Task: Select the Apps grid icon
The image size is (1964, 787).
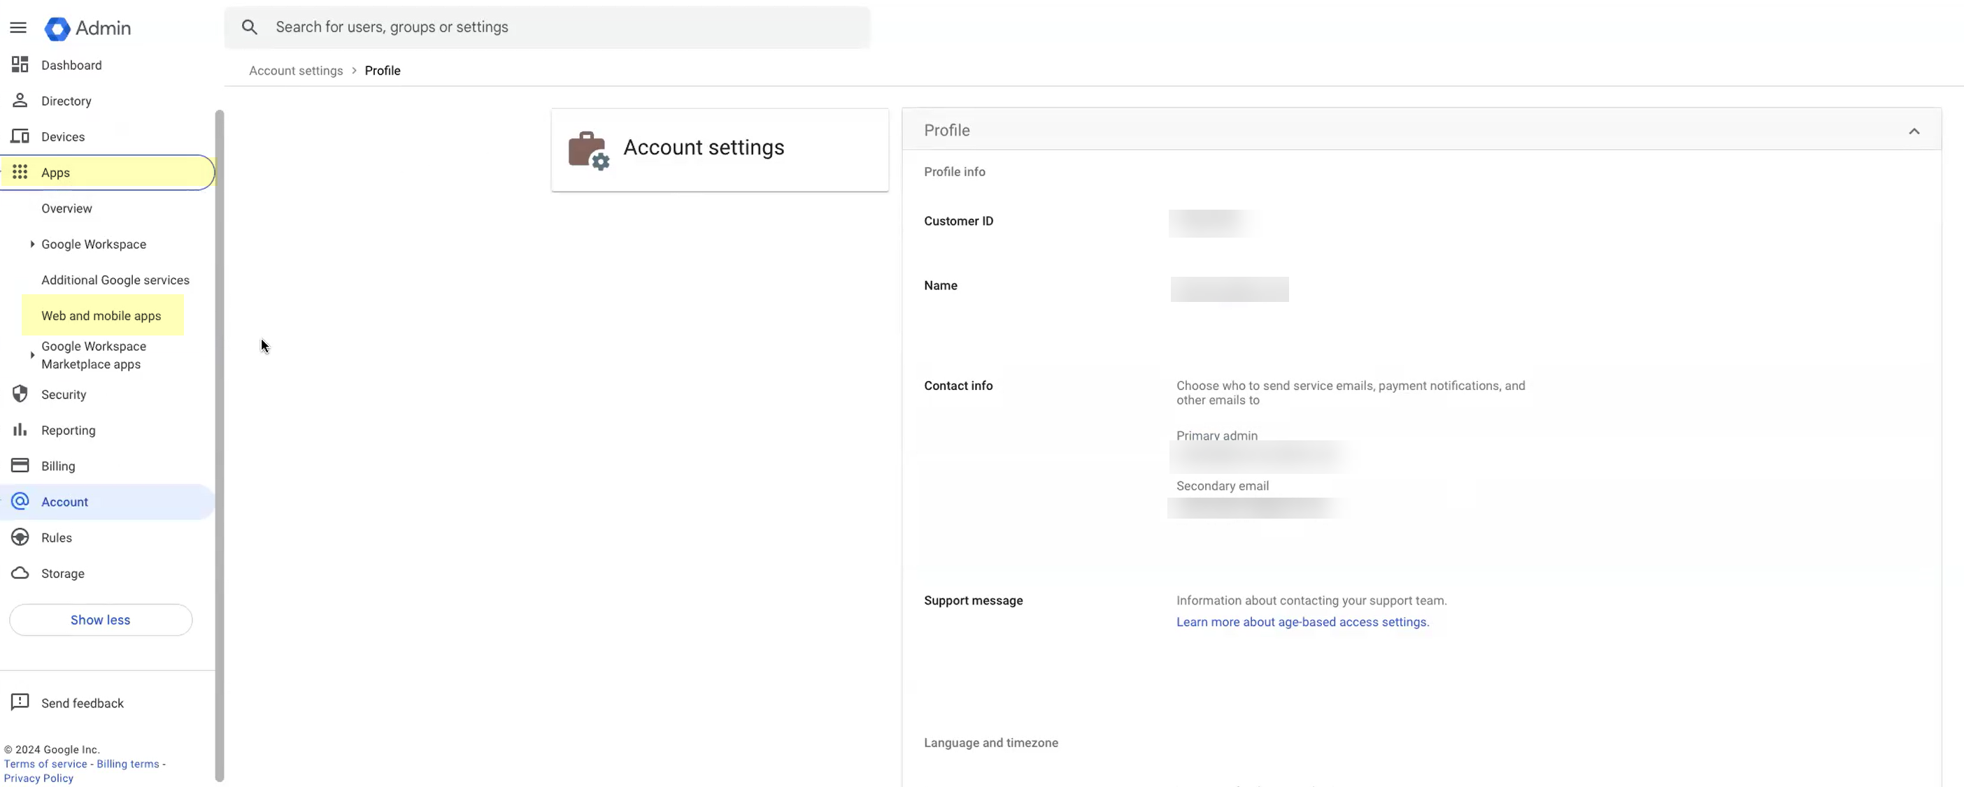Action: click(20, 172)
